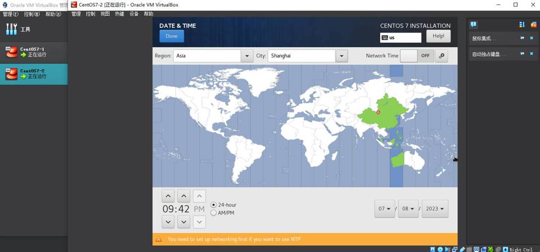Select the AM/PM radio button
Viewport: 540px width, 252px height.
[214, 213]
